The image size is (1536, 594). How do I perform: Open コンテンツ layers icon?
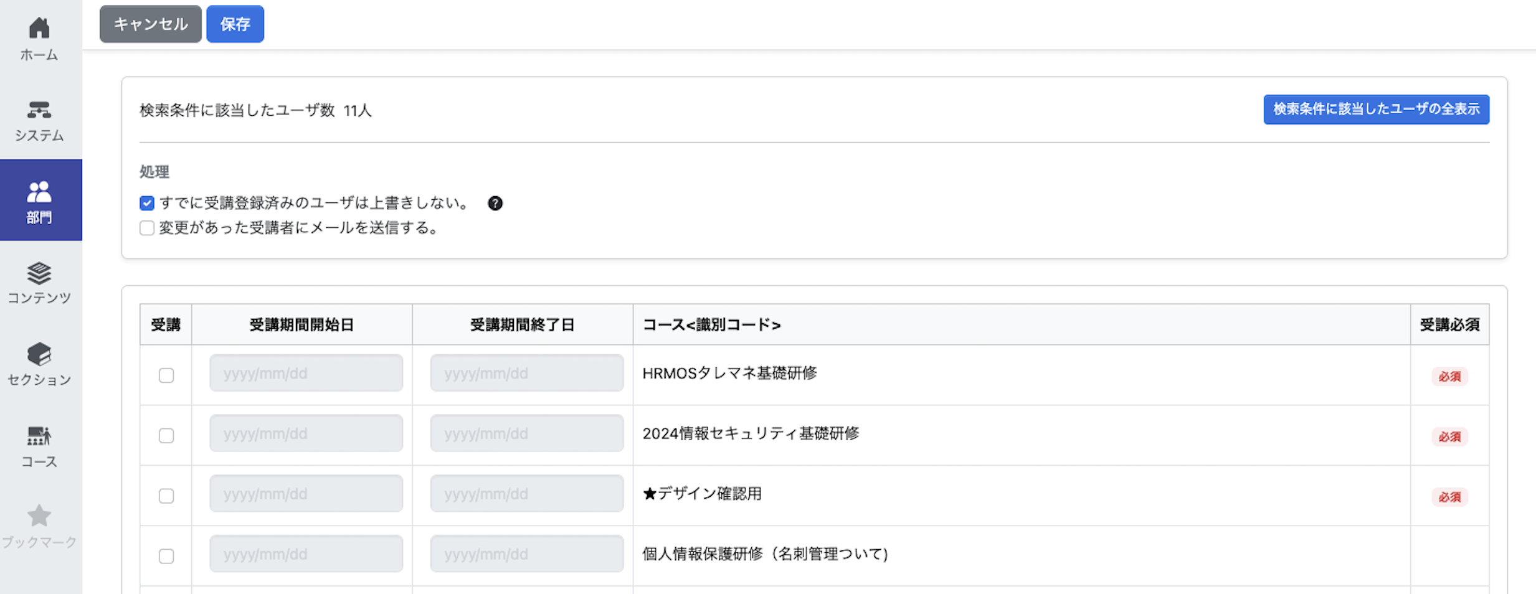(x=39, y=273)
